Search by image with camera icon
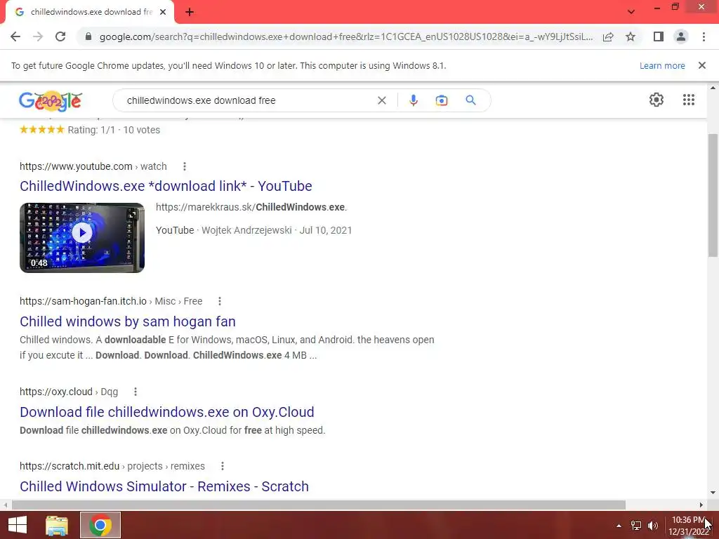Screen dimensions: 719x539 [x=441, y=100]
